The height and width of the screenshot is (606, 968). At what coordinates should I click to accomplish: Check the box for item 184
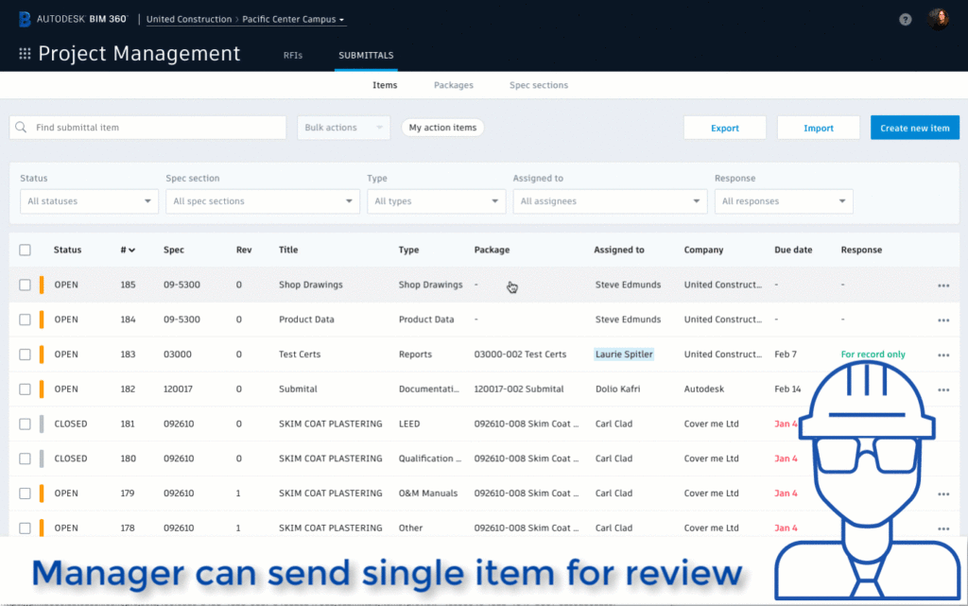click(x=25, y=319)
